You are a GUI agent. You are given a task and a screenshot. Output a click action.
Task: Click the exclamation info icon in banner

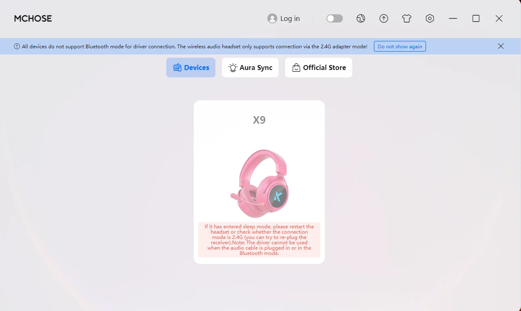click(17, 46)
